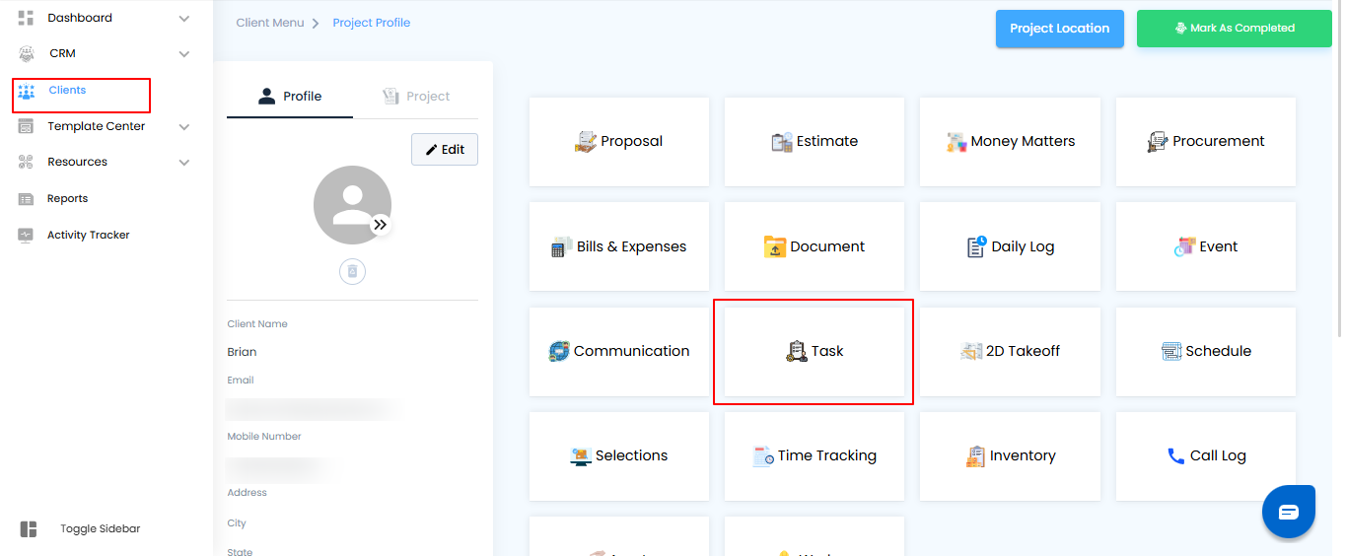Expand the Resources menu chevron
Image resolution: width=1346 pixels, height=556 pixels.
coord(184,163)
